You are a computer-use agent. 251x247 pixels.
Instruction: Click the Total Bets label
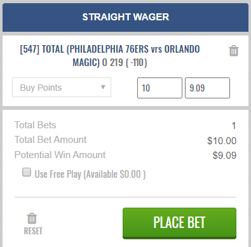coord(35,125)
